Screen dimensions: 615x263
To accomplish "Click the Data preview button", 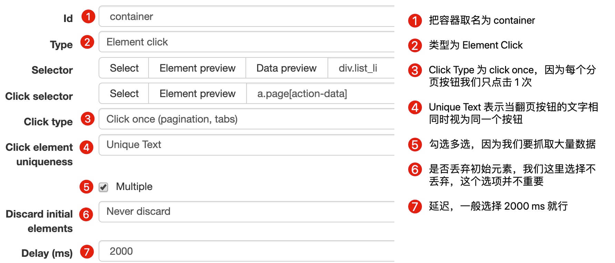I will coord(286,68).
